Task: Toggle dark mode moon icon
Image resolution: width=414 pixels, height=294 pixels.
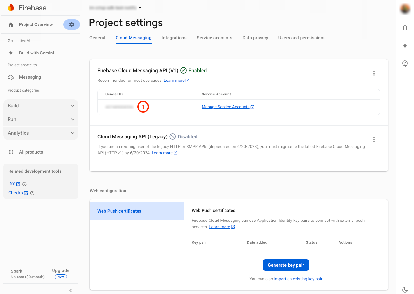Action: (405, 290)
